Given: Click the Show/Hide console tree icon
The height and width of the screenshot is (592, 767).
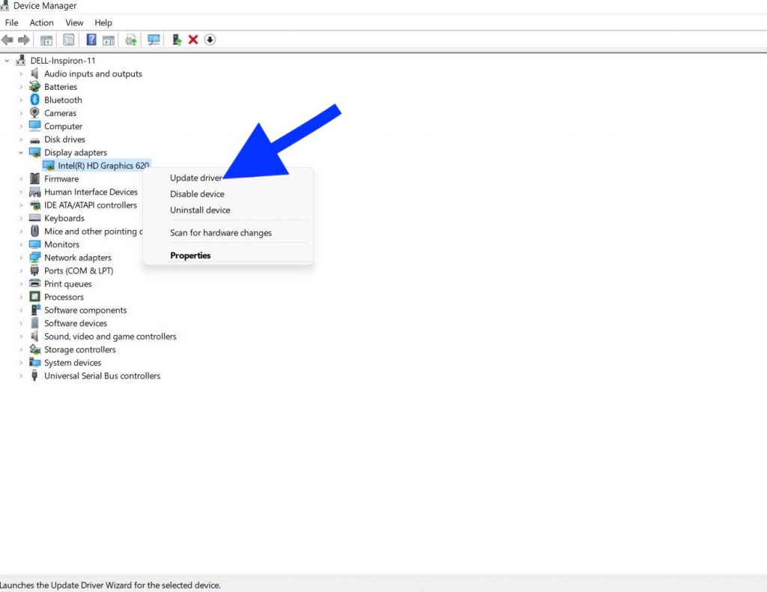Looking at the screenshot, I should (x=46, y=40).
